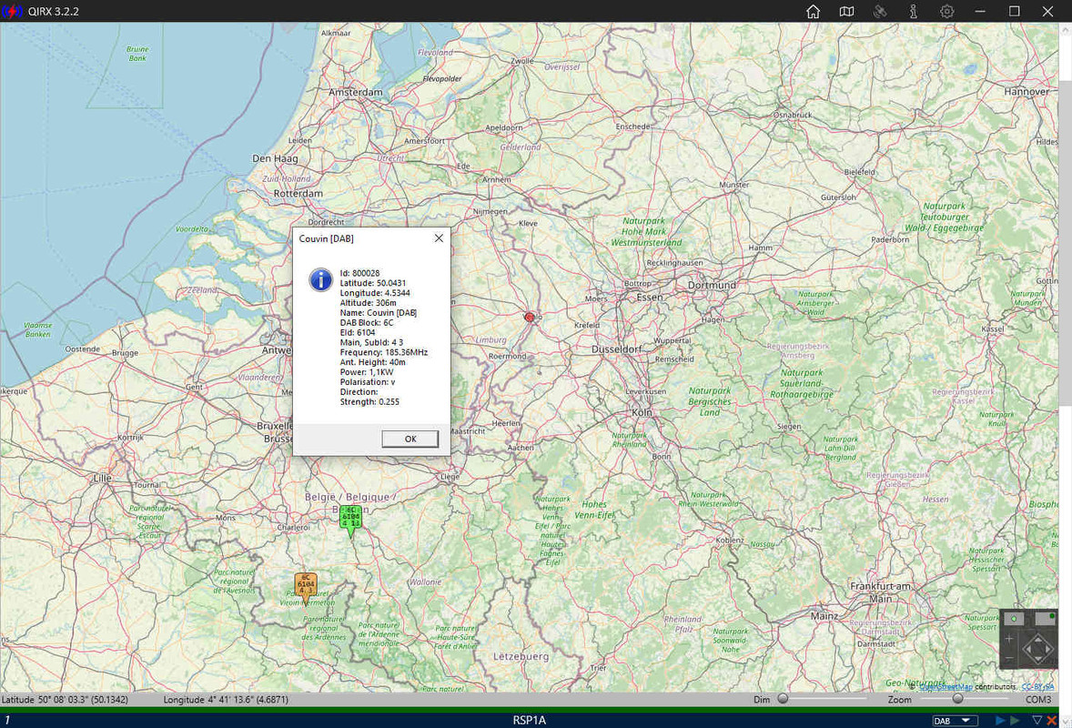Adjust the Zoom slider
1072x728 pixels.
pos(957,699)
